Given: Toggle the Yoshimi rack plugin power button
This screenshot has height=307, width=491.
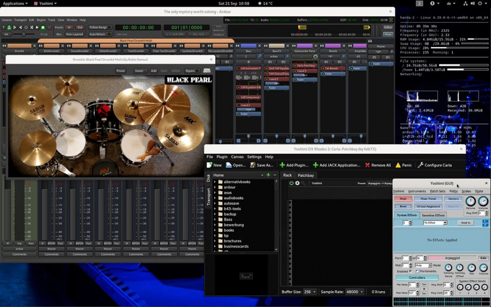Looking at the screenshot, I should 292,183.
